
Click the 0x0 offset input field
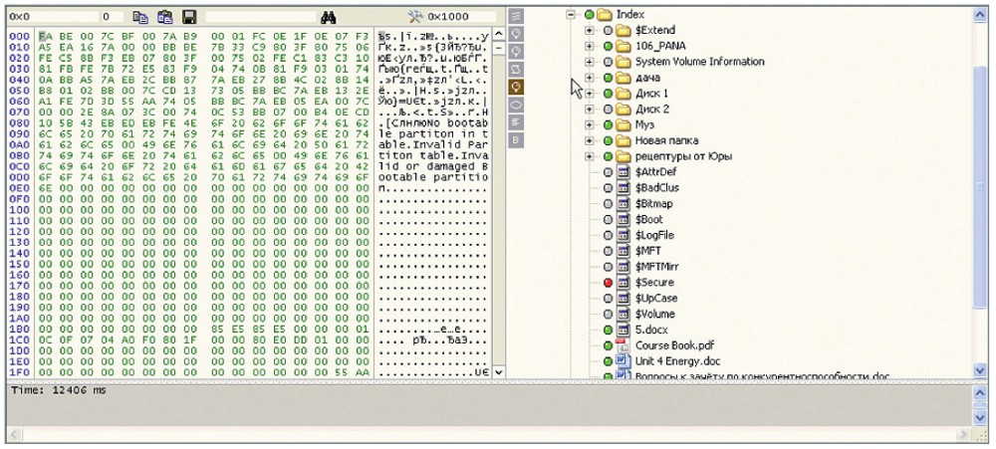(x=50, y=17)
